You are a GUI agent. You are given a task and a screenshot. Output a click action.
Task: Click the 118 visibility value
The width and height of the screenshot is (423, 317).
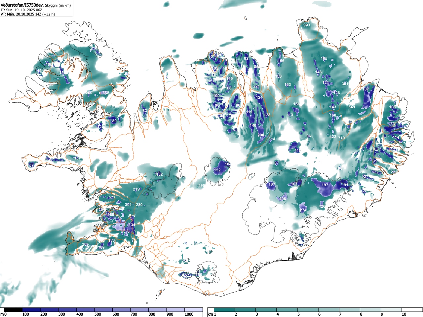click(298, 151)
